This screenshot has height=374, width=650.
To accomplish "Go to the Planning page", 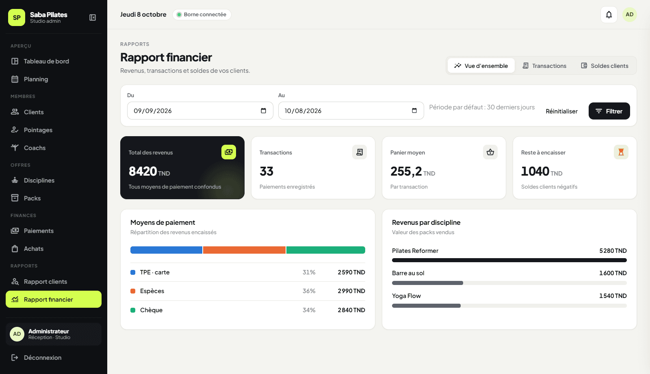I will tap(54, 79).
